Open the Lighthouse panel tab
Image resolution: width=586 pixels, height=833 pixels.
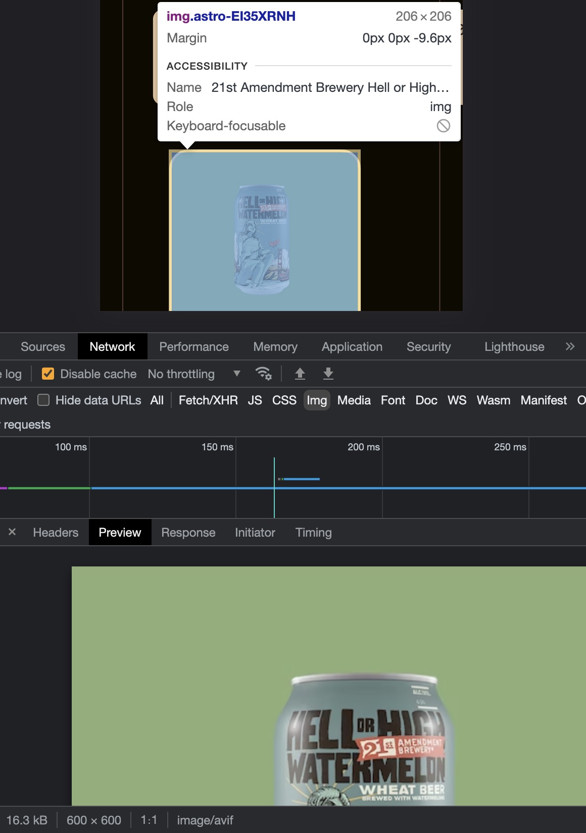tap(514, 347)
